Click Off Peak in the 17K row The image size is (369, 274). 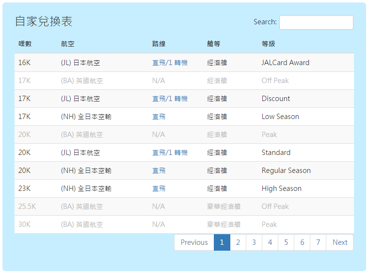coord(275,81)
